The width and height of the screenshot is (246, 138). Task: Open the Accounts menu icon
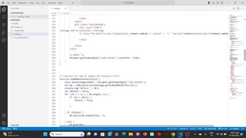click(4, 115)
